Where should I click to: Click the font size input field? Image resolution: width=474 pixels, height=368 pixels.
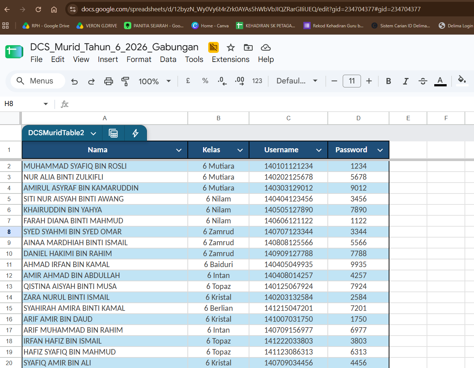(352, 81)
